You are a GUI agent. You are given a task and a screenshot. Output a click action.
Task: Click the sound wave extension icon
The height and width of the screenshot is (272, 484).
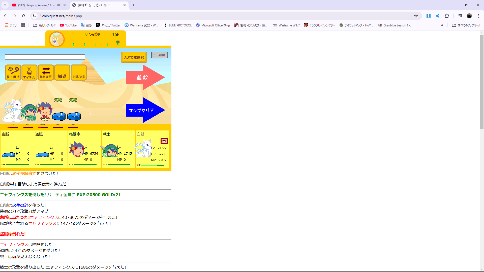(x=438, y=16)
